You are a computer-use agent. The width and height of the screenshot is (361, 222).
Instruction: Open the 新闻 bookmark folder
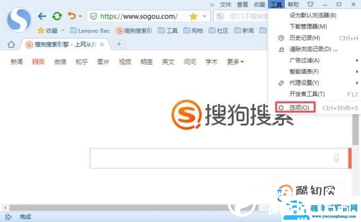point(244,31)
